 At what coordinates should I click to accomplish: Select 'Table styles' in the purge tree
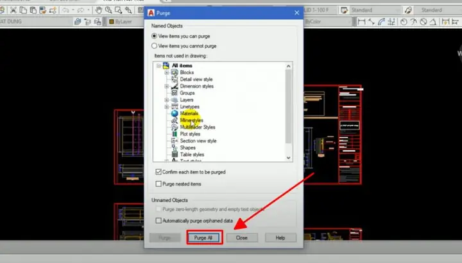(x=192, y=155)
